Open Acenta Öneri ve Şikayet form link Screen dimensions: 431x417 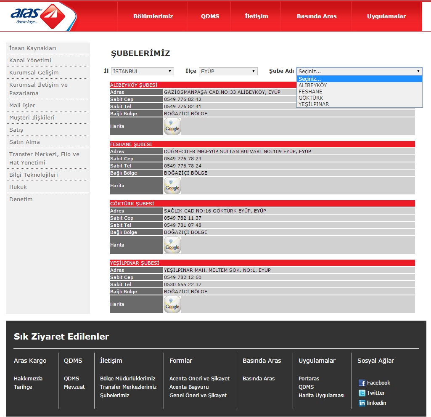pos(199,378)
